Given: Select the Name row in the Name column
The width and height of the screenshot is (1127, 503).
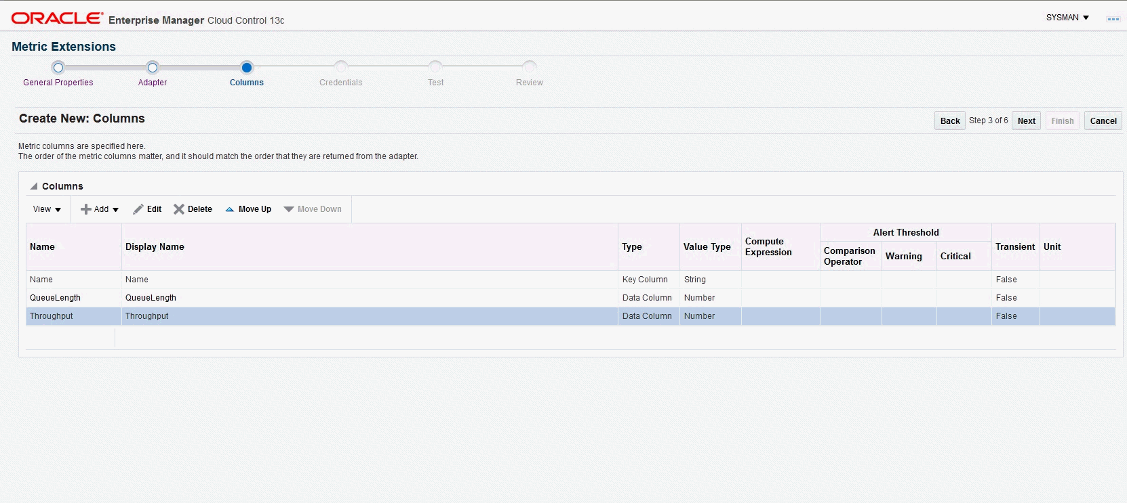Looking at the screenshot, I should click(74, 280).
